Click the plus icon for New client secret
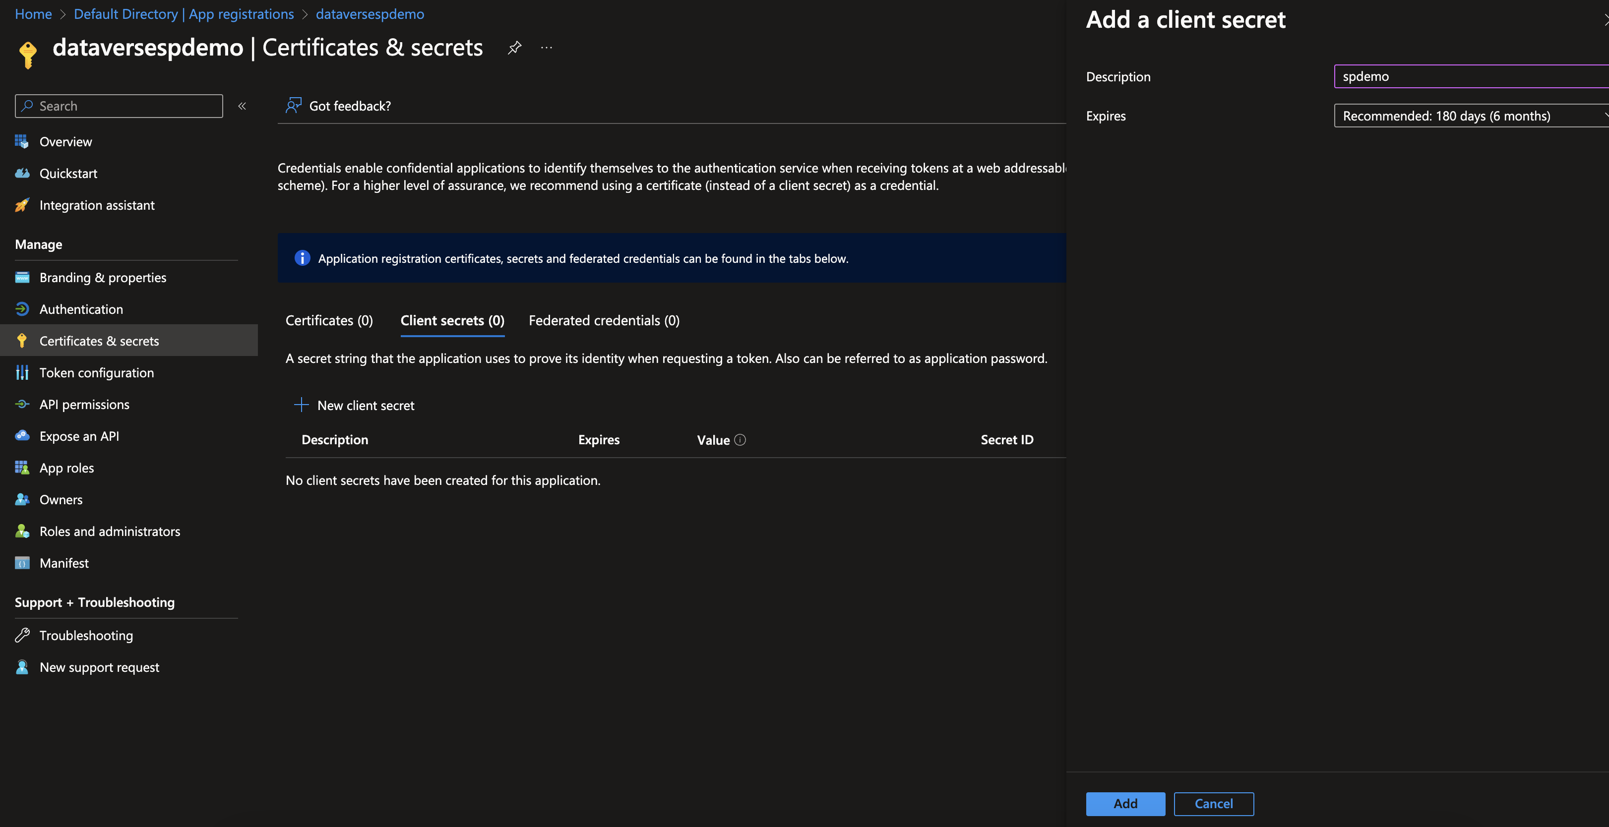 [301, 405]
